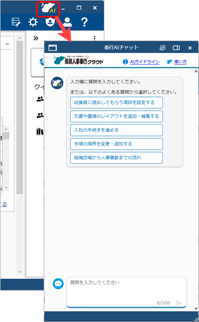The height and width of the screenshot is (322, 199).
Task: Maximize the main application window
Action: (x=79, y=8)
